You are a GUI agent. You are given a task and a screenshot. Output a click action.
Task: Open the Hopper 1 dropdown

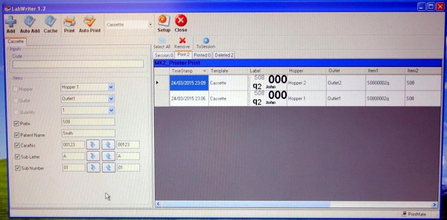click(x=111, y=87)
